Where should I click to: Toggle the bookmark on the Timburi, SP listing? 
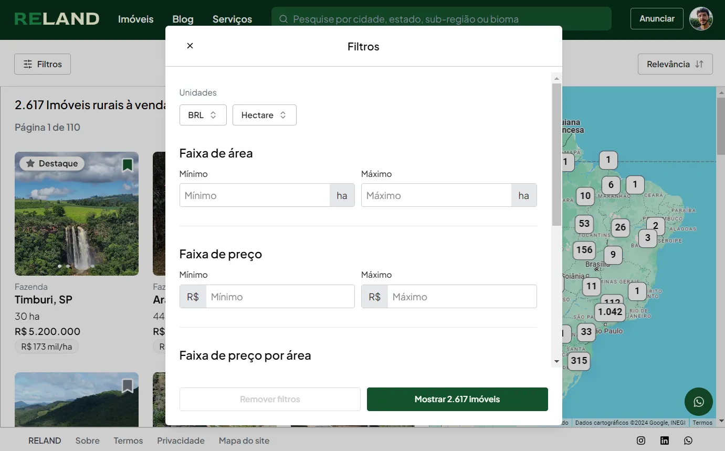[127, 165]
